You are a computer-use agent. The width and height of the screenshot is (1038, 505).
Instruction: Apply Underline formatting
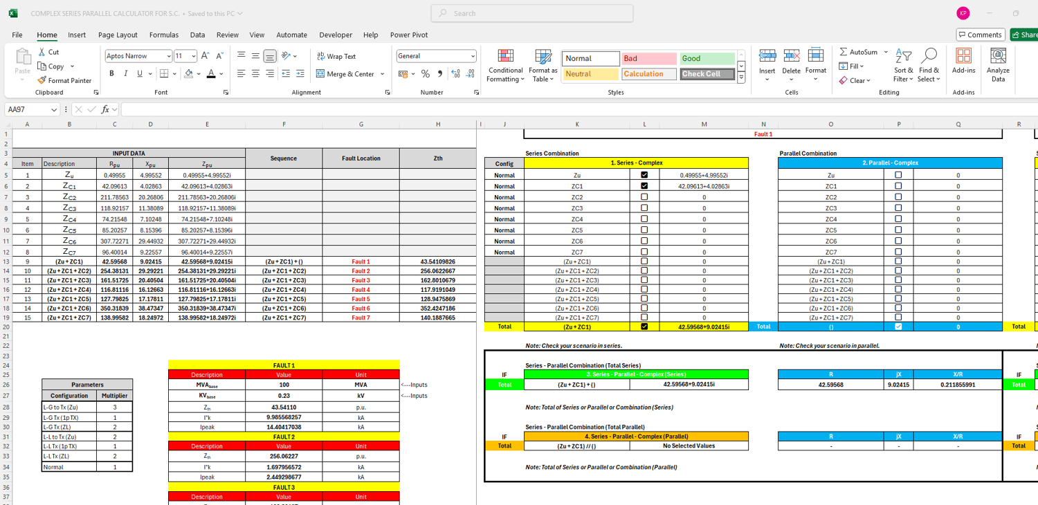pos(140,73)
